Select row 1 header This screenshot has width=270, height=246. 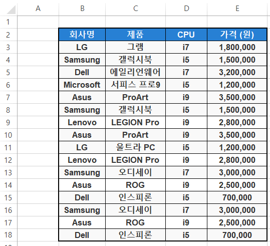[x=9, y=22]
